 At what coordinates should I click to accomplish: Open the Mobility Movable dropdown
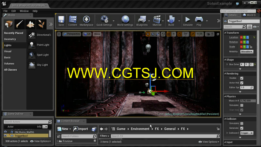(247, 52)
